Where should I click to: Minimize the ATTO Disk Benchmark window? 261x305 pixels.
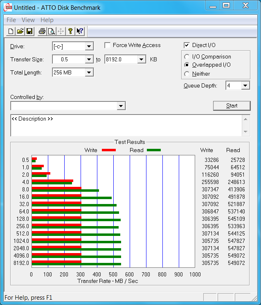tap(213, 6)
